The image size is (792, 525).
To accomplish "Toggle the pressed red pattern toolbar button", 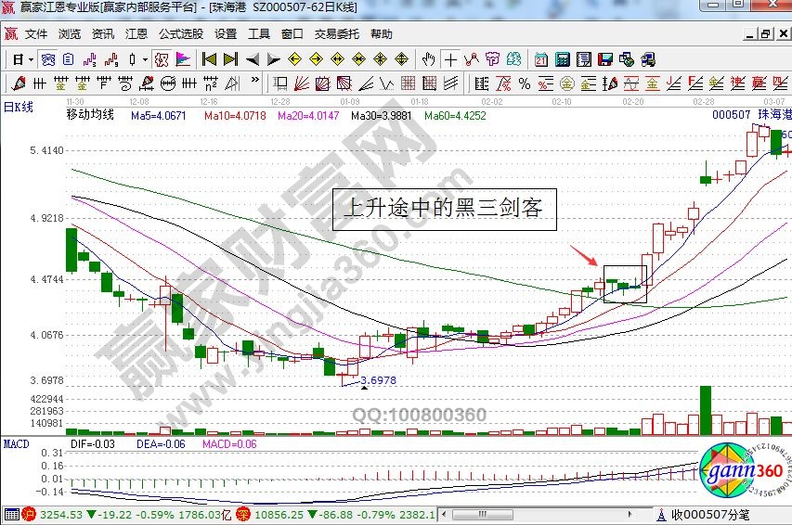I will (x=161, y=59).
